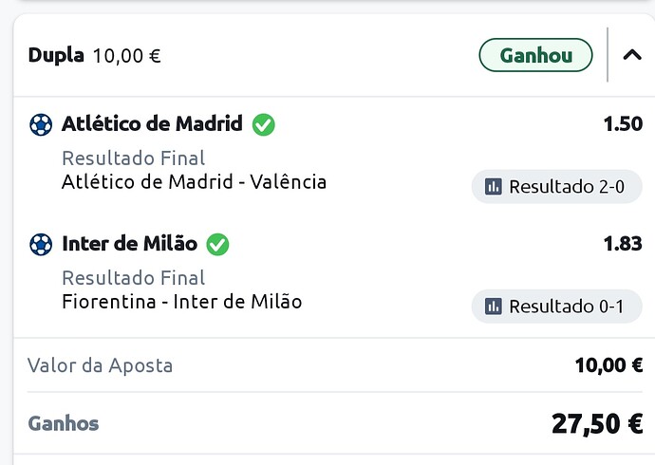Click the football icon beside Atlético de Madrid
The width and height of the screenshot is (655, 465).
click(41, 124)
